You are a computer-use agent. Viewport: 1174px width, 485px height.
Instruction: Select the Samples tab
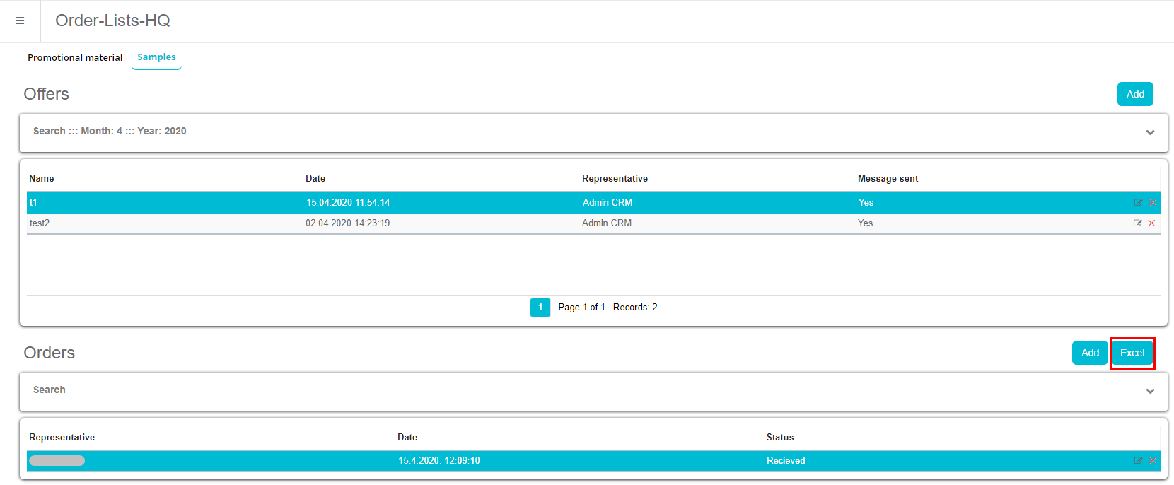(156, 57)
